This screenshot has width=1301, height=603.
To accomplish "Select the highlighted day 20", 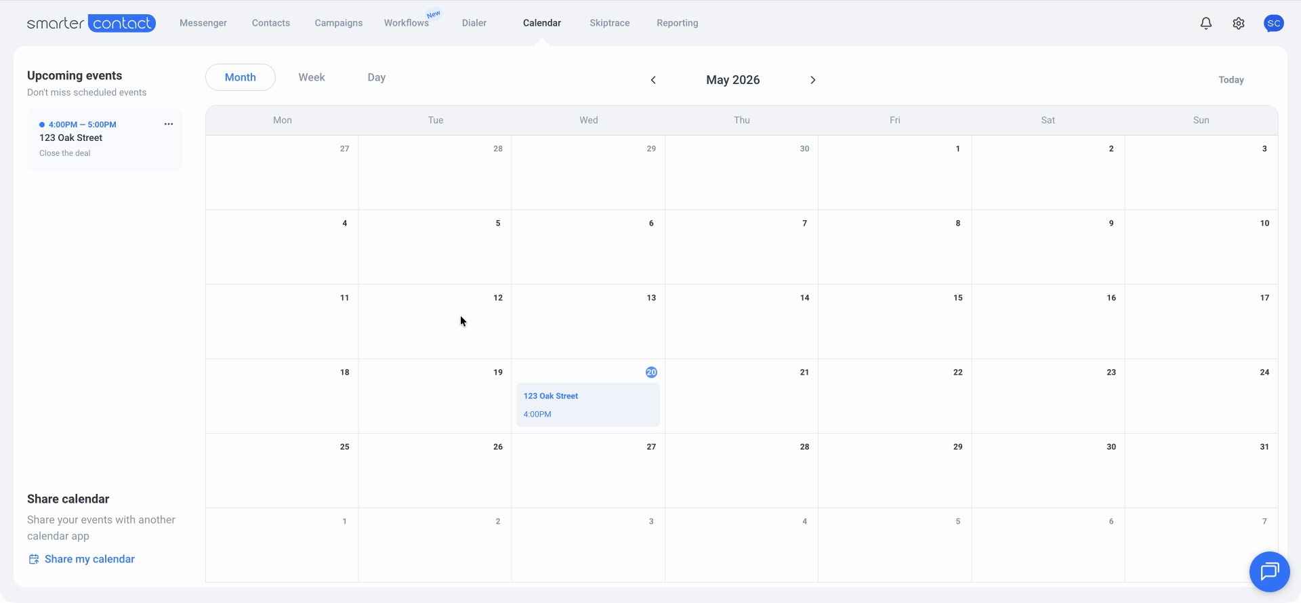I will click(651, 372).
